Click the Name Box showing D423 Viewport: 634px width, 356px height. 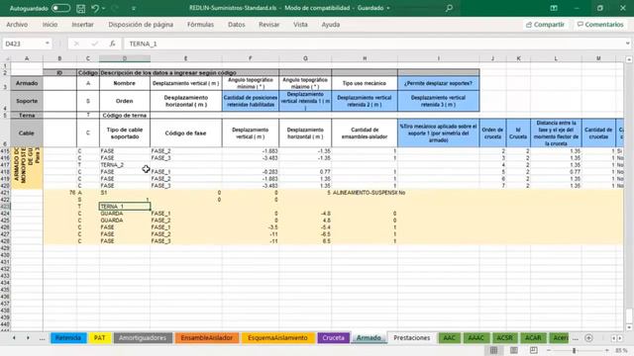[x=24, y=44]
